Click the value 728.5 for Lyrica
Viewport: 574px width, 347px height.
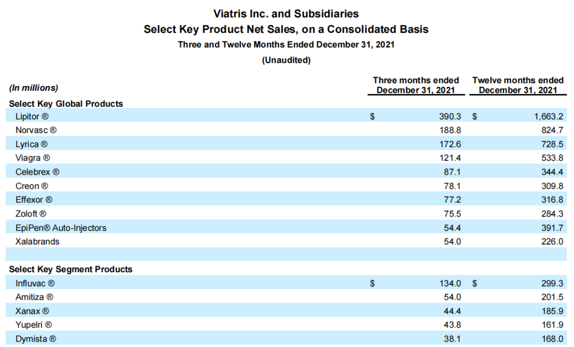coord(552,144)
